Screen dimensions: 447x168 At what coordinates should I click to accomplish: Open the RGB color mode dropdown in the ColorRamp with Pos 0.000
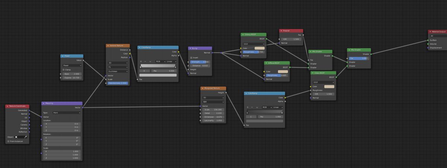click(x=160, y=61)
